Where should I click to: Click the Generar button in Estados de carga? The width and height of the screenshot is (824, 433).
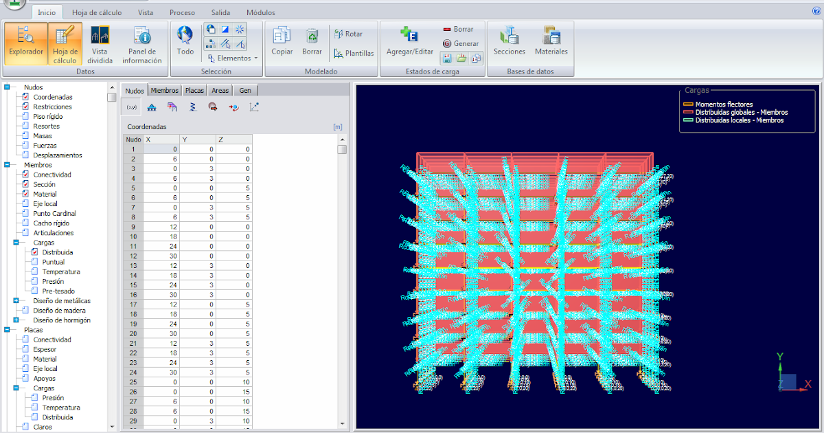[461, 43]
